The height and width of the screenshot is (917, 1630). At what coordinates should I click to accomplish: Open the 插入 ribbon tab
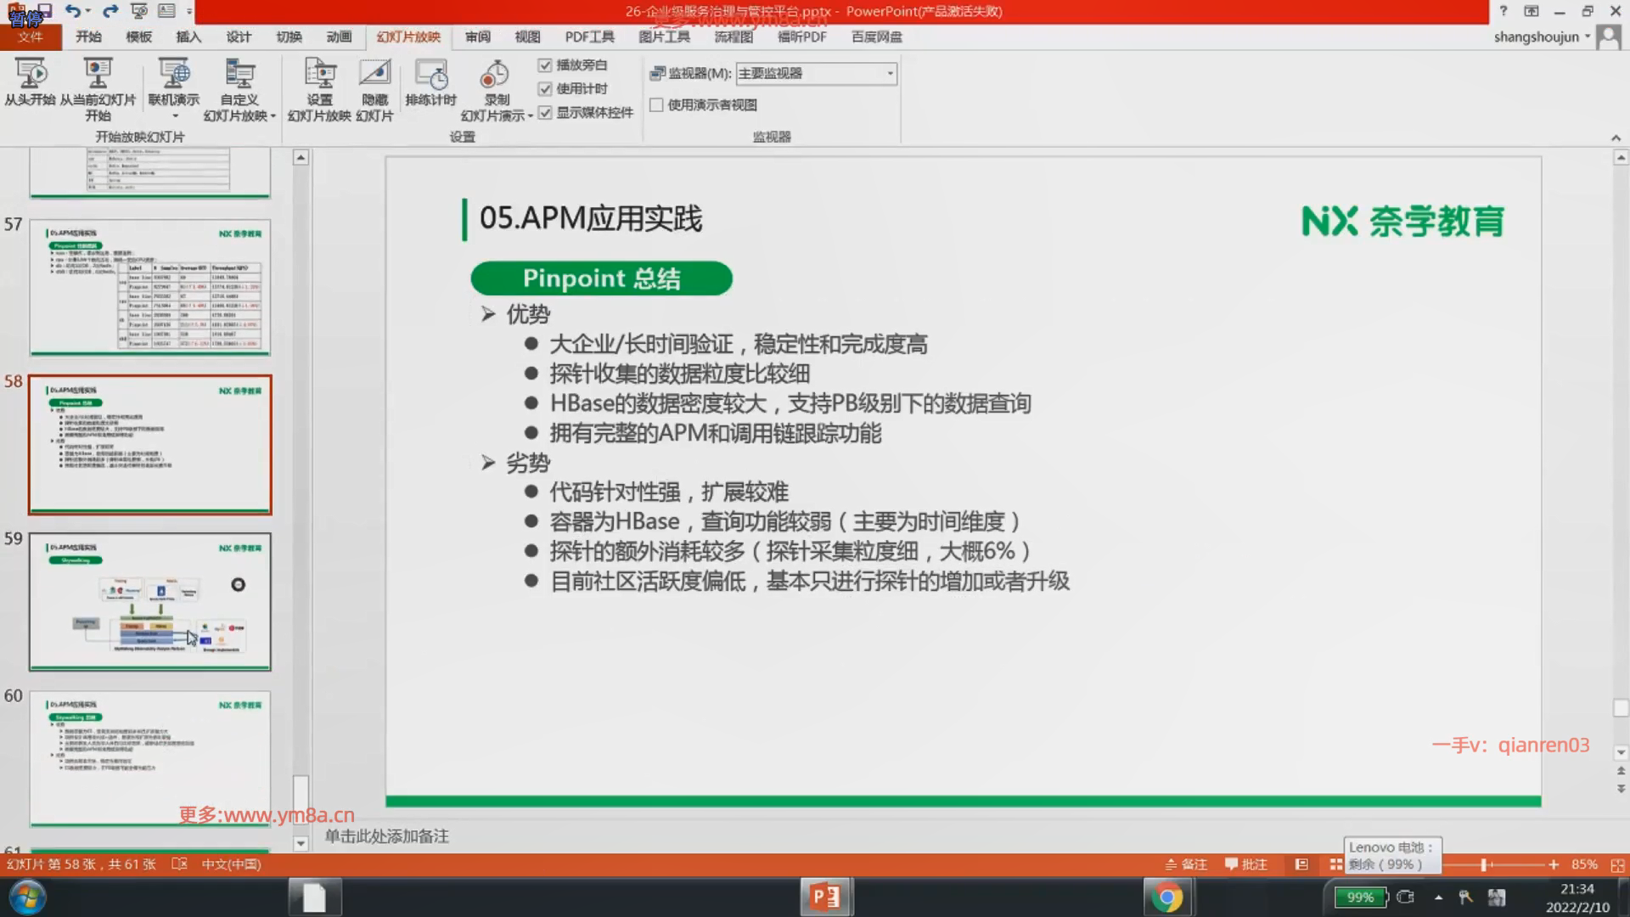point(188,37)
